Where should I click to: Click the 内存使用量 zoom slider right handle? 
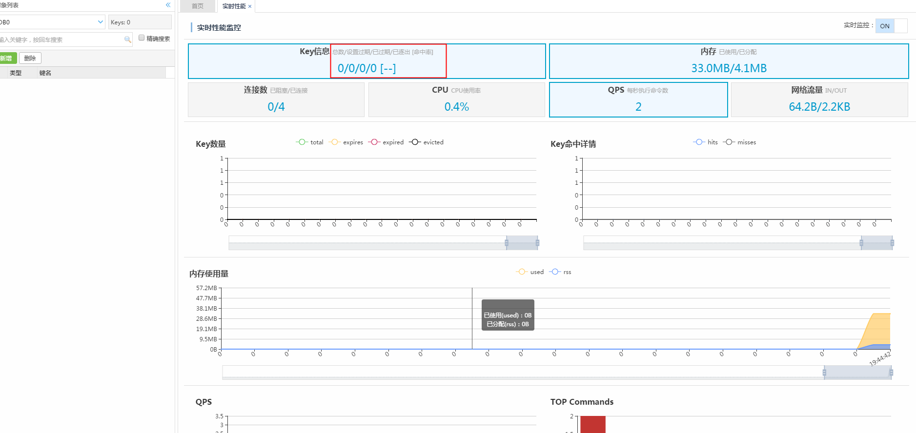pos(891,373)
